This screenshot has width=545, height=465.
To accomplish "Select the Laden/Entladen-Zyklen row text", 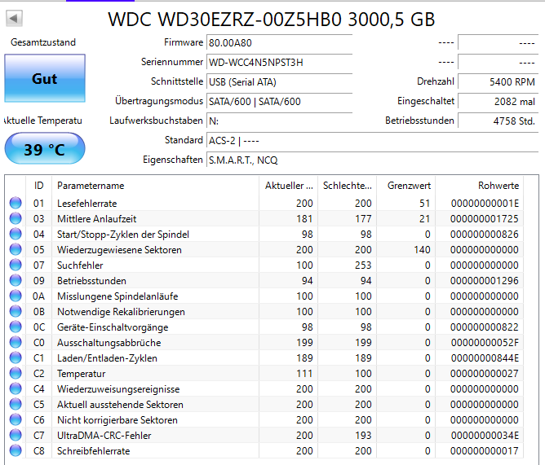I will point(107,358).
